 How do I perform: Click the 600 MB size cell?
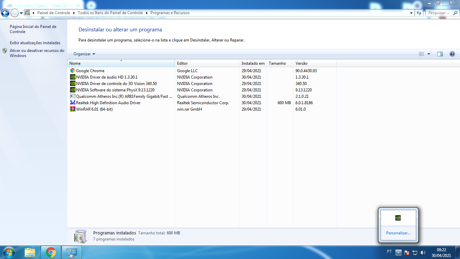284,103
